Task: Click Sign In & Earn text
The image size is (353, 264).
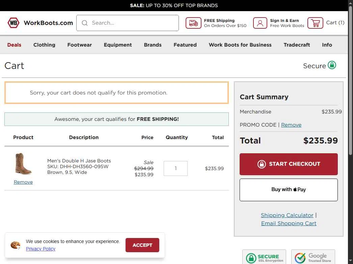Action: (x=284, y=21)
